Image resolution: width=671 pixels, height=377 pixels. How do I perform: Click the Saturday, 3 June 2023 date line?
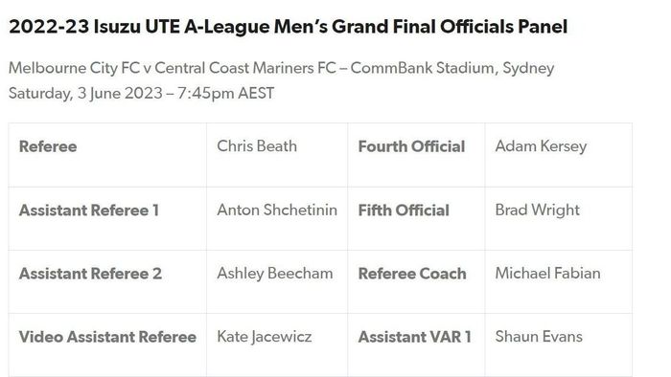[141, 94]
